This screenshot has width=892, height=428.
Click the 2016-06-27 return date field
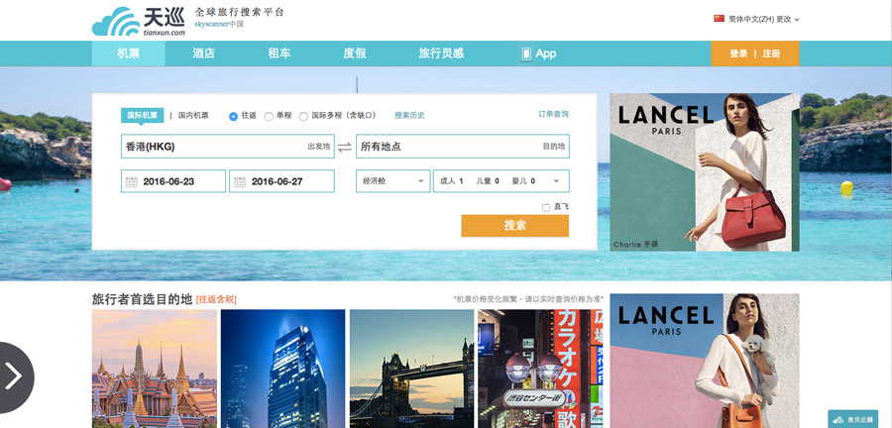pos(281,181)
